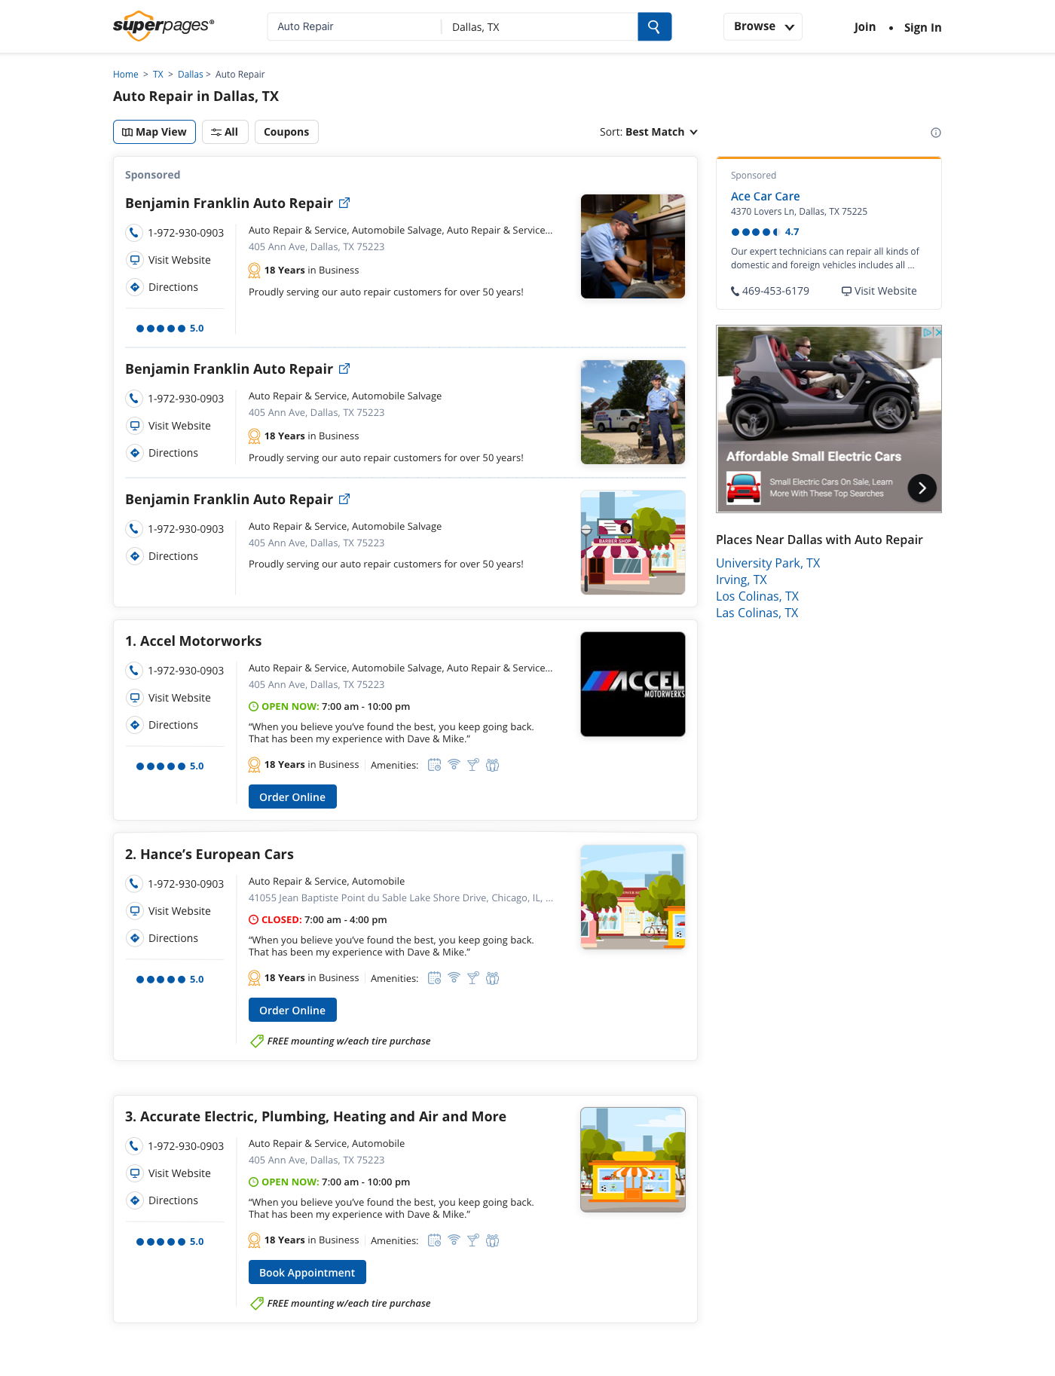The image size is (1055, 1376).
Task: Click phone 1-972-930-0903 in Accurate Electric listing
Action: pos(186,1146)
